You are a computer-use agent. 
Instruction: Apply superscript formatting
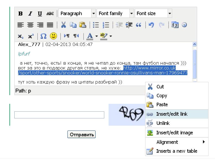click(x=31, y=36)
